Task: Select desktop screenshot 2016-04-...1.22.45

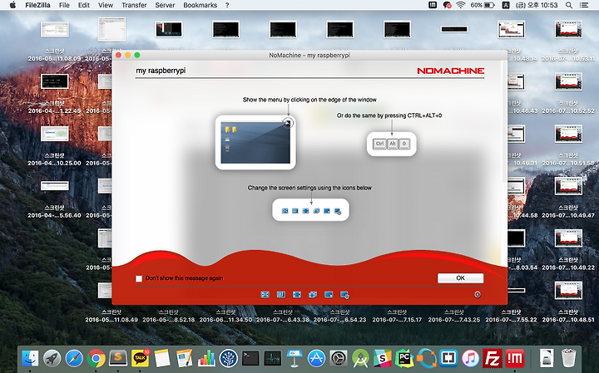Action: pos(55,81)
